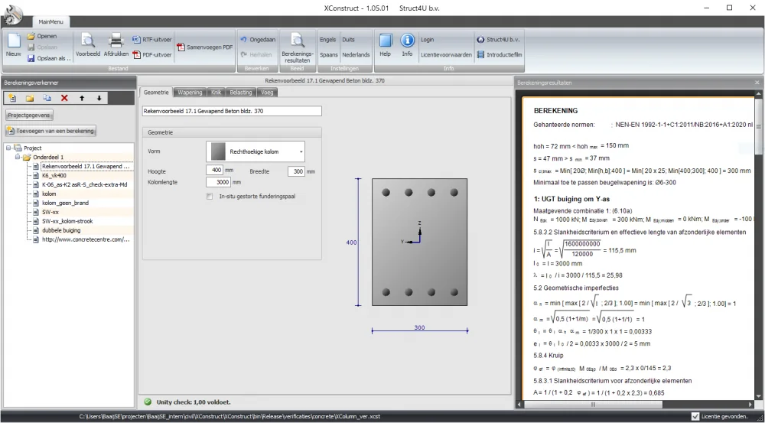765x423 pixels.
Task: Click the results scroll right arrow
Action: click(x=750, y=405)
